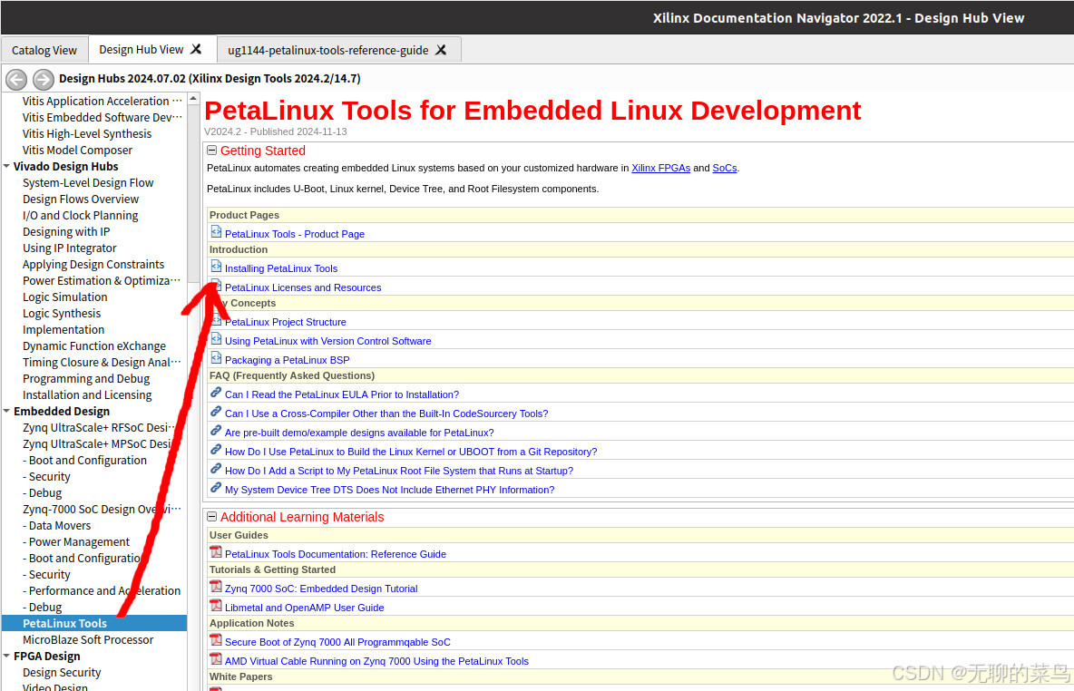
Task: Open Zynq 7000 SoC: Embedded Design Tutorial link
Action: (321, 589)
